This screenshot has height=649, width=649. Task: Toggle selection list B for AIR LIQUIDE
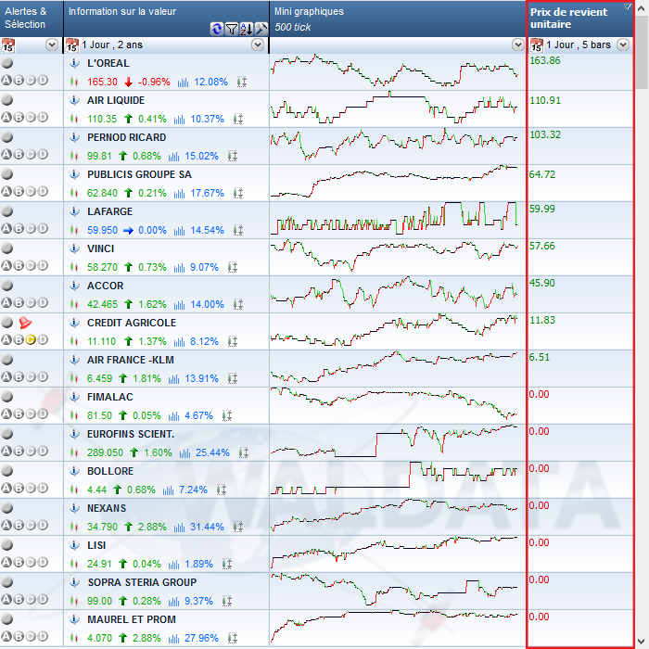point(19,117)
